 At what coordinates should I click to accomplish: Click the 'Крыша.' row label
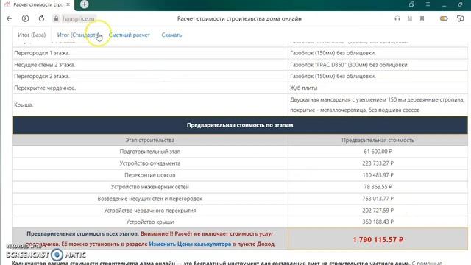pos(24,105)
